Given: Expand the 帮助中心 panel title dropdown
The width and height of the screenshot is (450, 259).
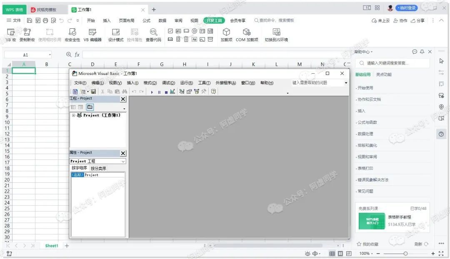Looking at the screenshot, I should 371,52.
